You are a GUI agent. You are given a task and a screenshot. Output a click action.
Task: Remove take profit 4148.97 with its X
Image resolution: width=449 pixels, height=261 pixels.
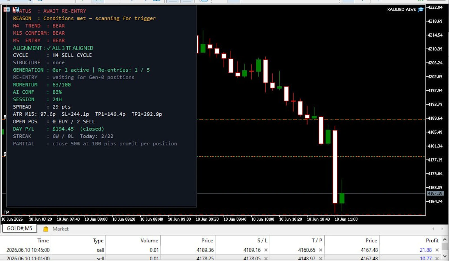click(320, 258)
